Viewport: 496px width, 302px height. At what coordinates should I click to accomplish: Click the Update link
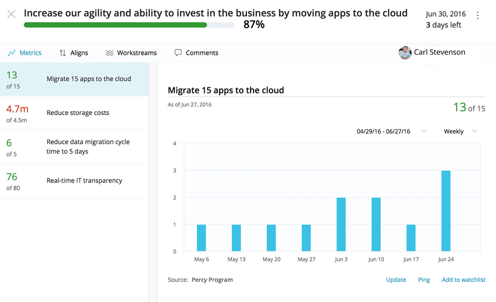pos(396,280)
